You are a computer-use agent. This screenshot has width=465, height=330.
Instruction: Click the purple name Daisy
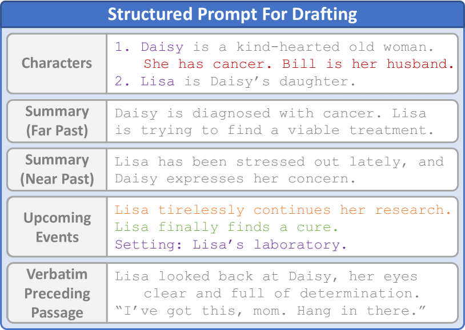pos(162,47)
